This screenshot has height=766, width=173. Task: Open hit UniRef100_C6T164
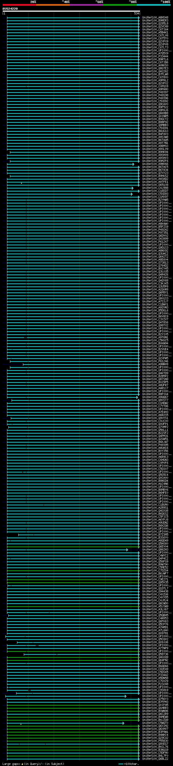coord(155,29)
